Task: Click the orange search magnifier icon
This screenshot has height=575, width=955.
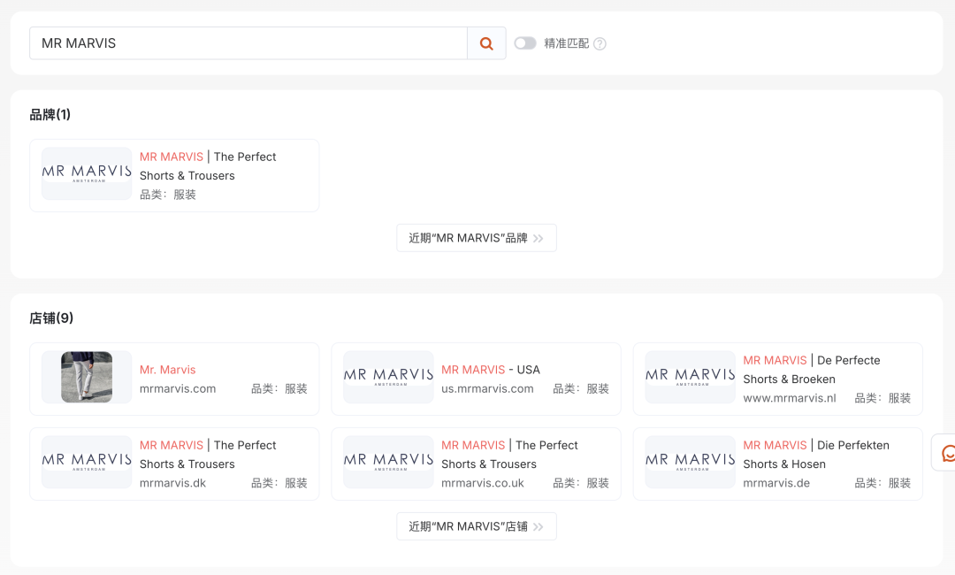Action: tap(486, 43)
